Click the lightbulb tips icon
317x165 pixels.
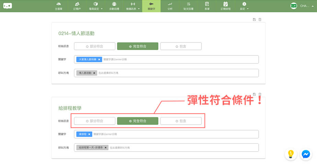(291, 154)
